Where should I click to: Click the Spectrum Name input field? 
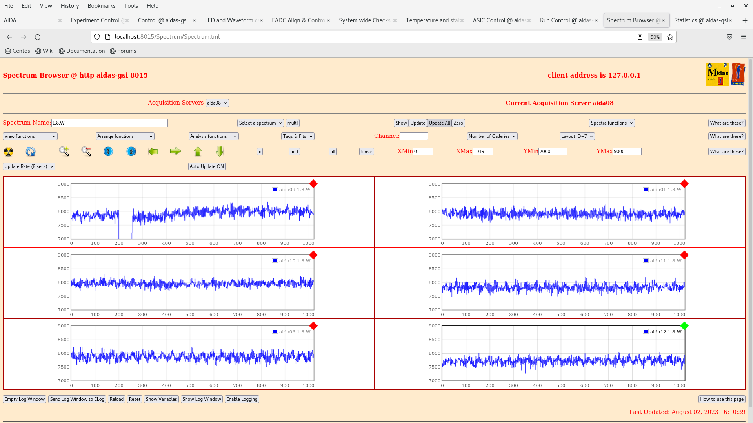[x=109, y=123]
